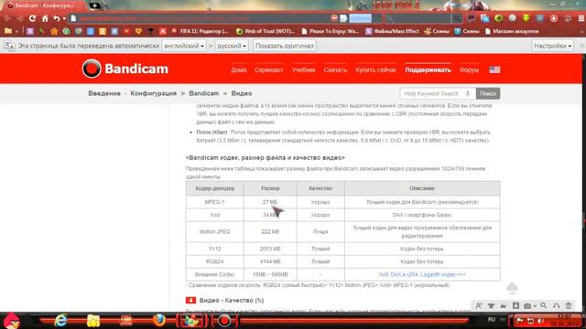The width and height of the screenshot is (586, 329).
Task: Open the Настройки translation dropdown
Action: (552, 46)
